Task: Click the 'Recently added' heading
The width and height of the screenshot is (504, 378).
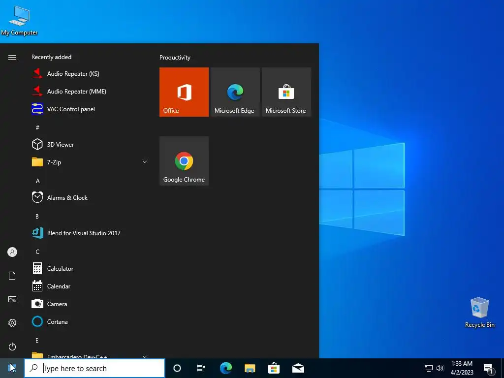Action: click(51, 57)
